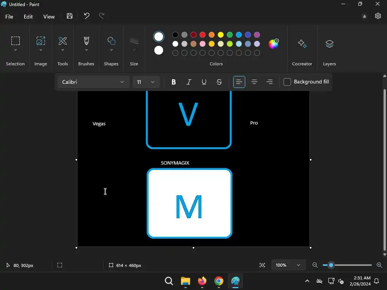Viewport: 387px width, 290px height.
Task: Click the zoom out magnifier
Action: pyautogui.click(x=315, y=265)
